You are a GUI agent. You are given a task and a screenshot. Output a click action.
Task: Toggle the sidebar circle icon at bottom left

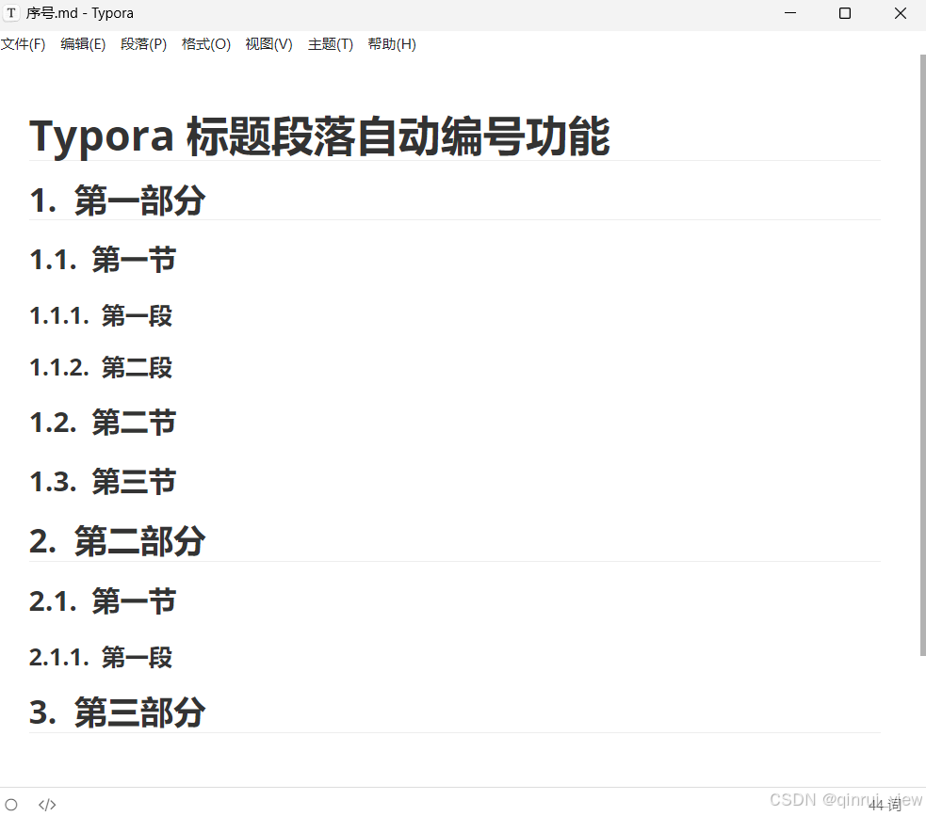coord(11,804)
